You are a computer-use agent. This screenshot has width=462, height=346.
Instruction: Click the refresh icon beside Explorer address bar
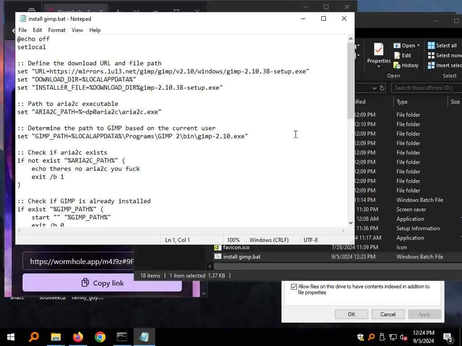coord(382,88)
